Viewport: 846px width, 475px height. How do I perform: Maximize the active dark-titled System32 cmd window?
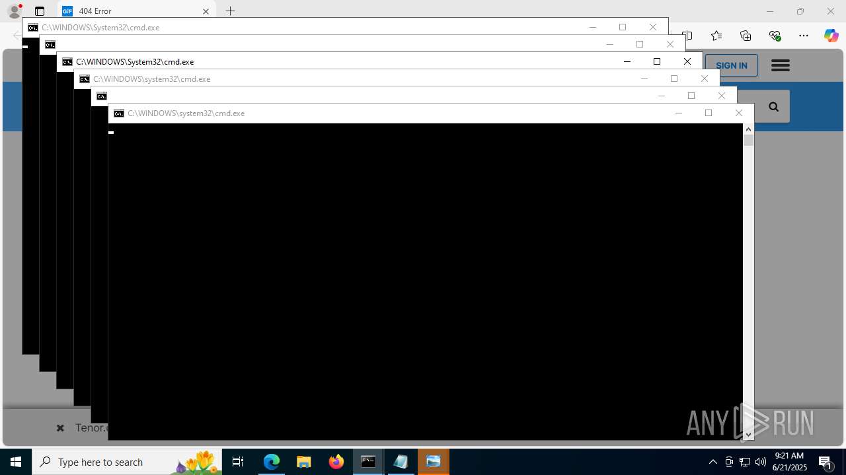[657, 61]
